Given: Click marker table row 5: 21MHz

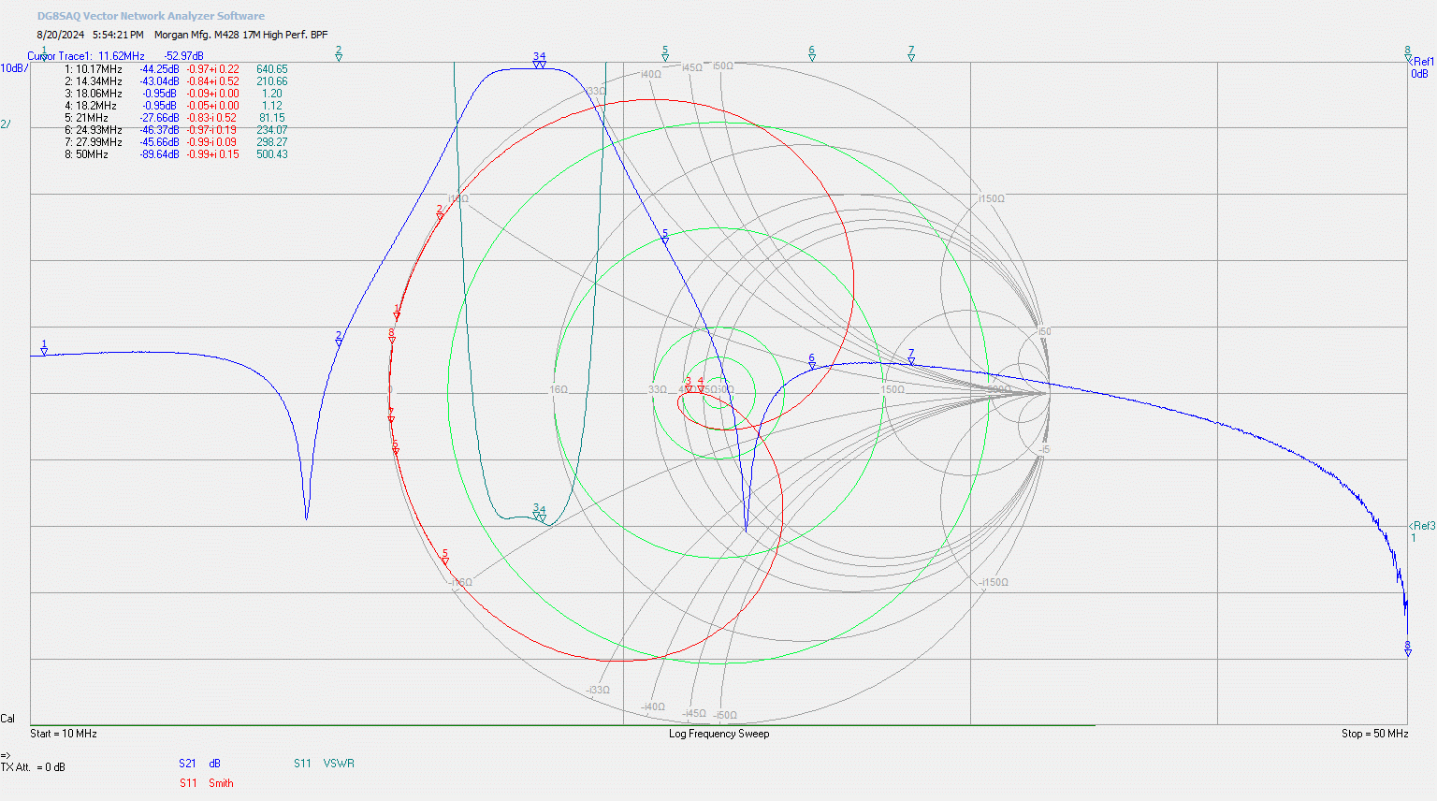Looking at the screenshot, I should [175, 118].
